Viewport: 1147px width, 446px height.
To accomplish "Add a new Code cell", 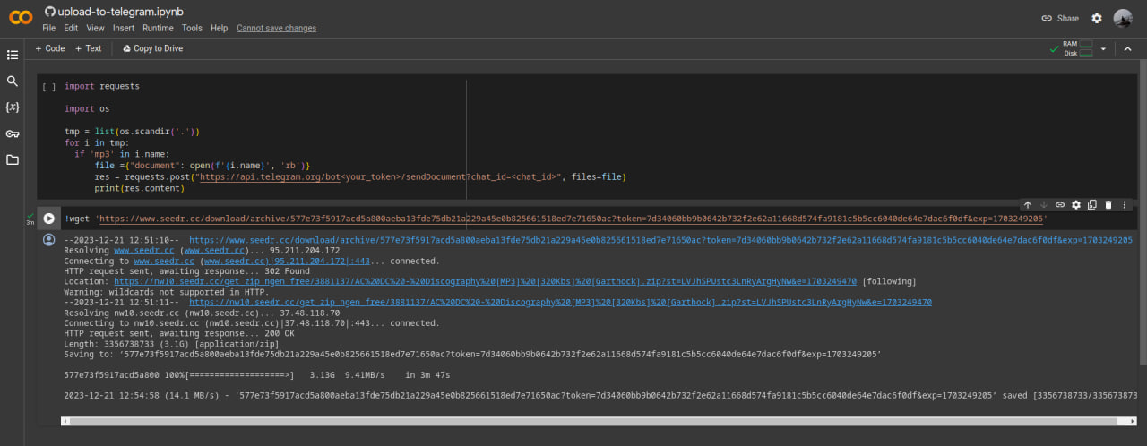I will pos(50,48).
